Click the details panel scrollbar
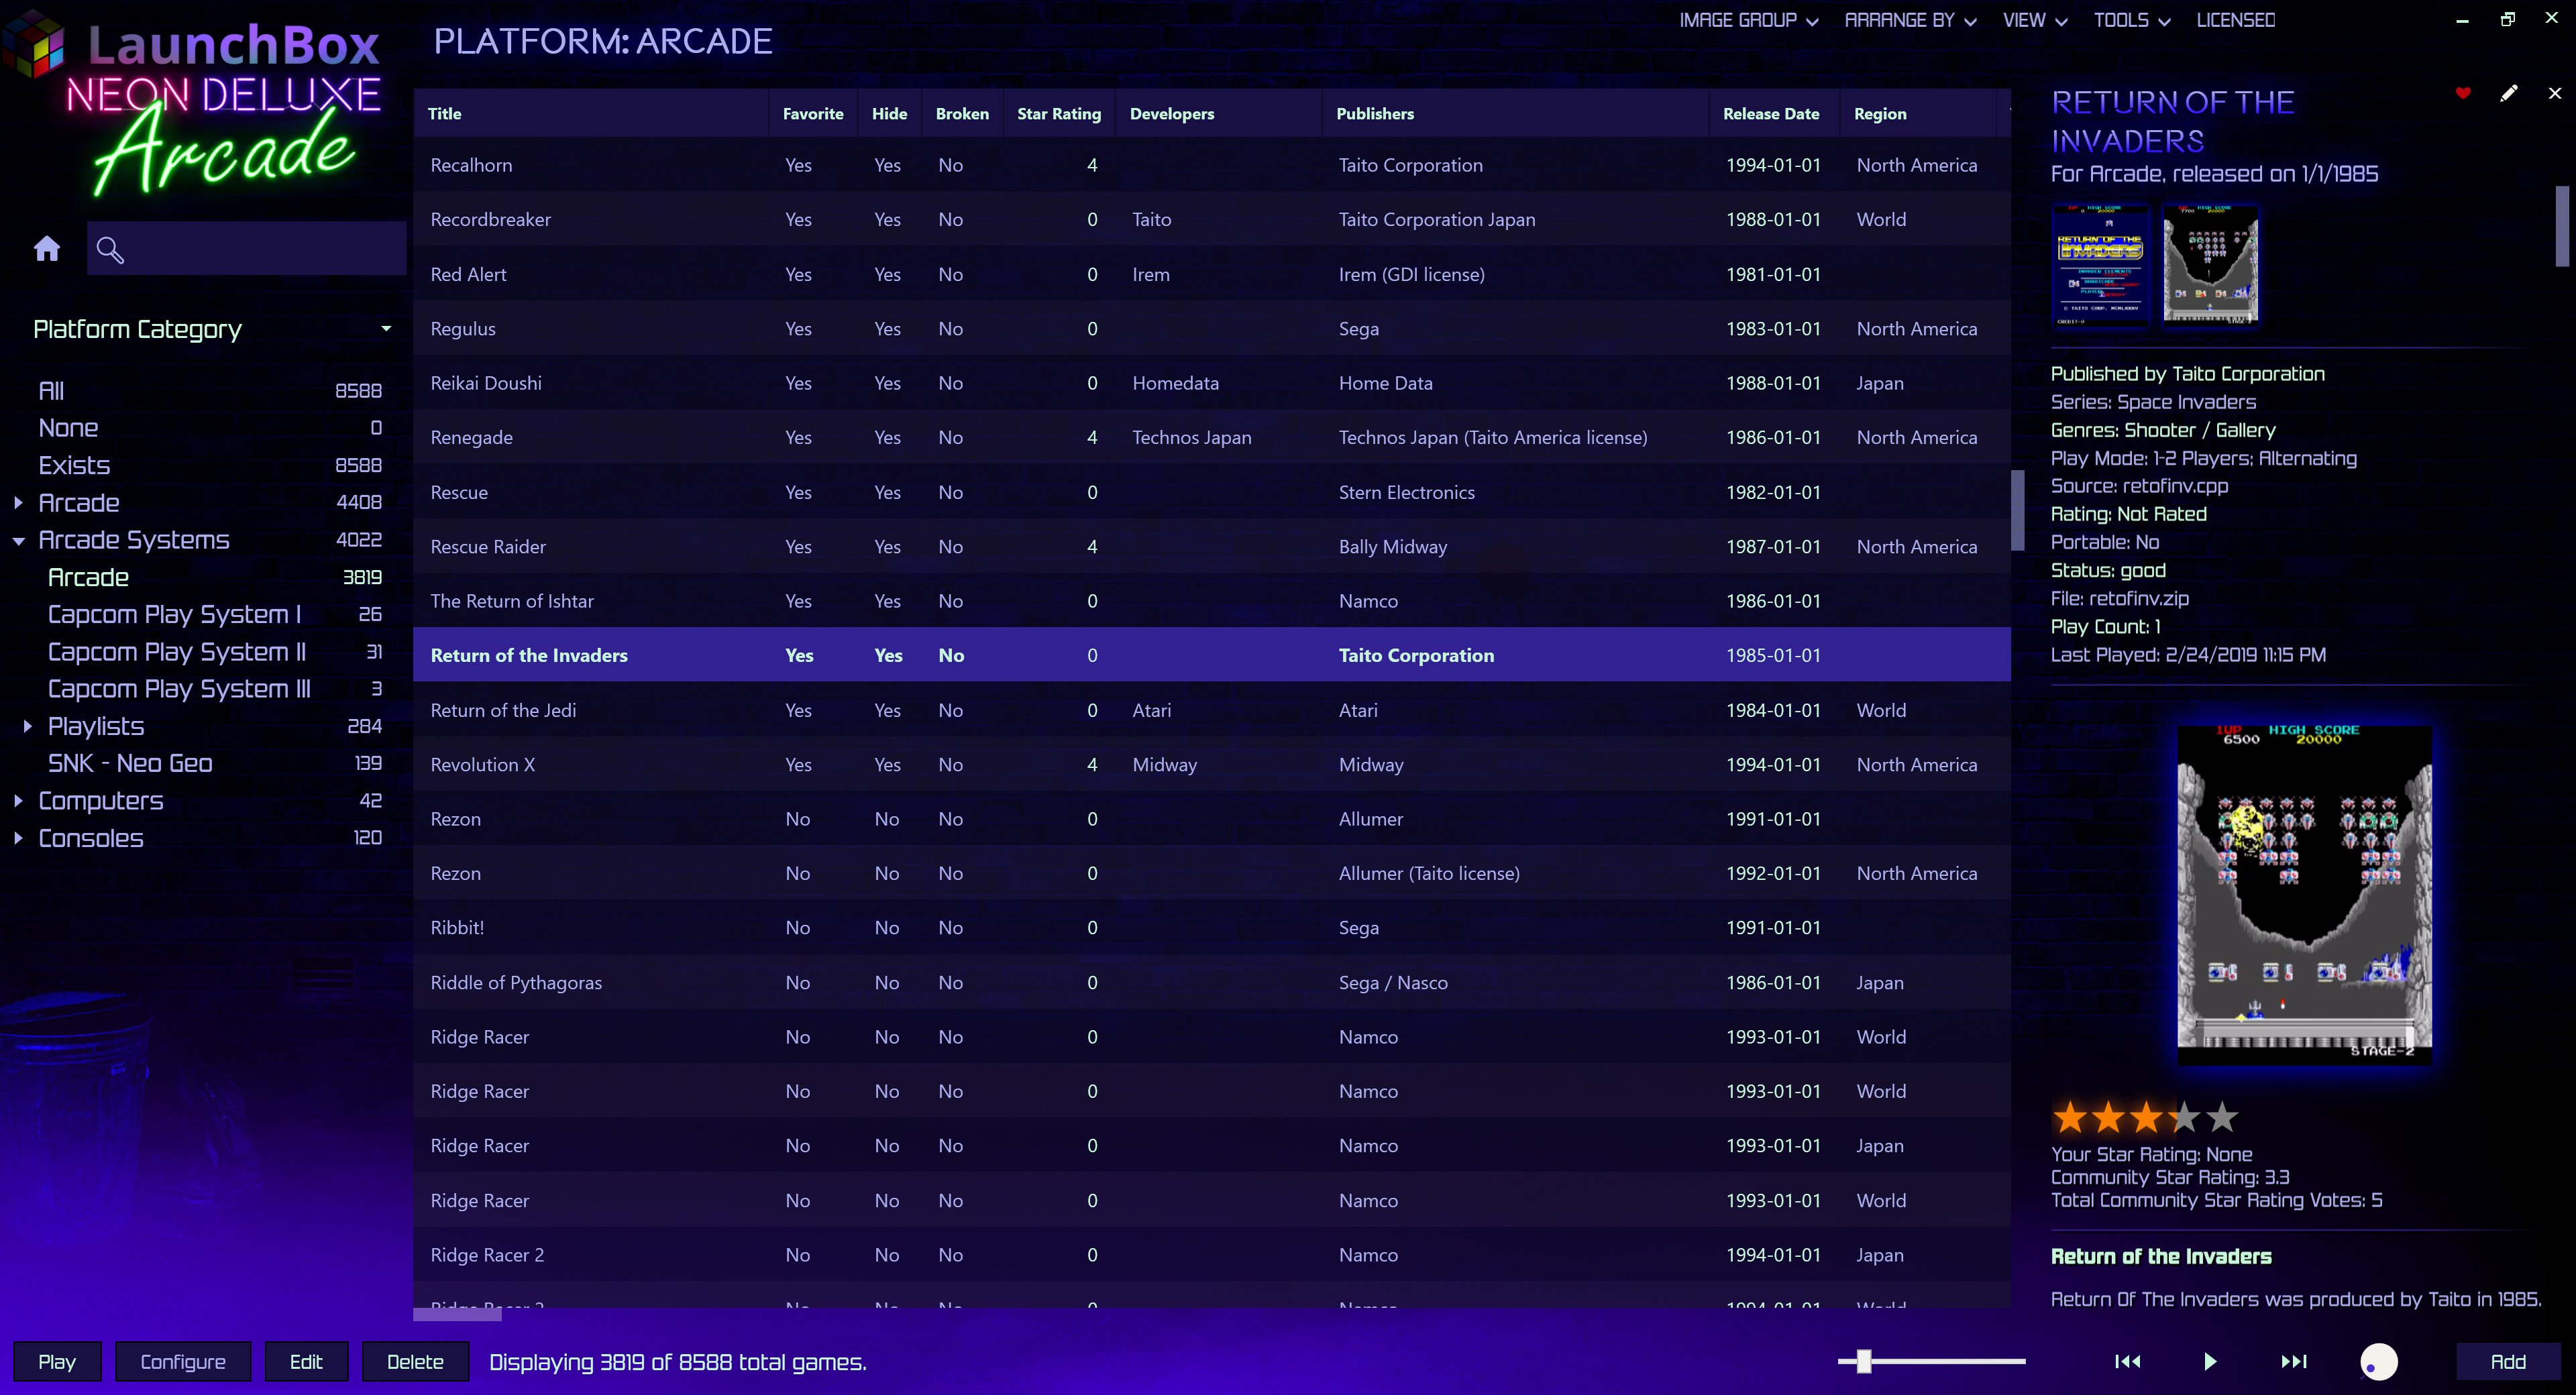2576x1395 pixels. pyautogui.click(x=2562, y=226)
